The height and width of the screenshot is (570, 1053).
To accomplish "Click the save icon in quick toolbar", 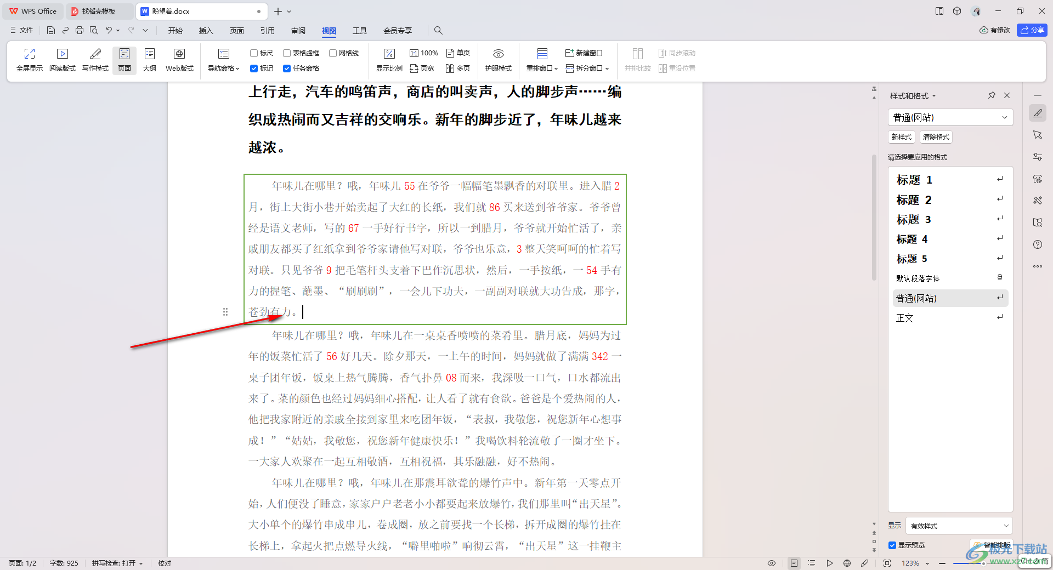I will (51, 30).
